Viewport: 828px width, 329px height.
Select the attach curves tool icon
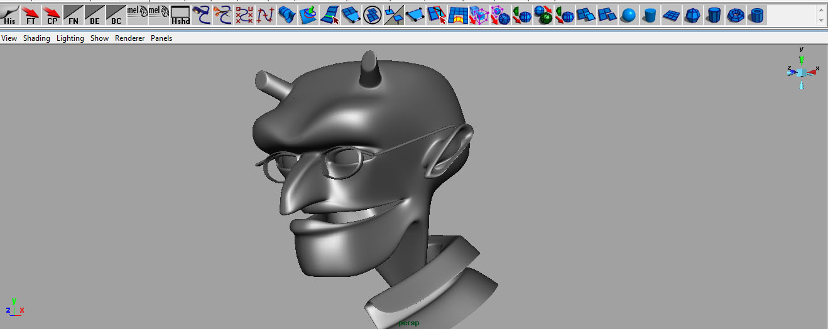[202, 14]
